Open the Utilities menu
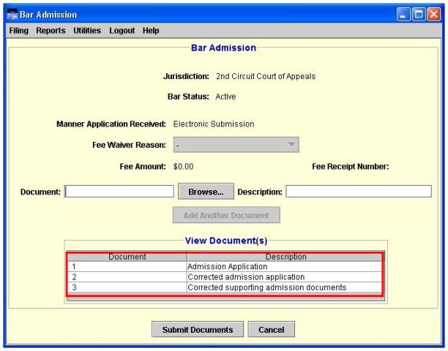This screenshot has width=448, height=351. pyautogui.click(x=87, y=31)
